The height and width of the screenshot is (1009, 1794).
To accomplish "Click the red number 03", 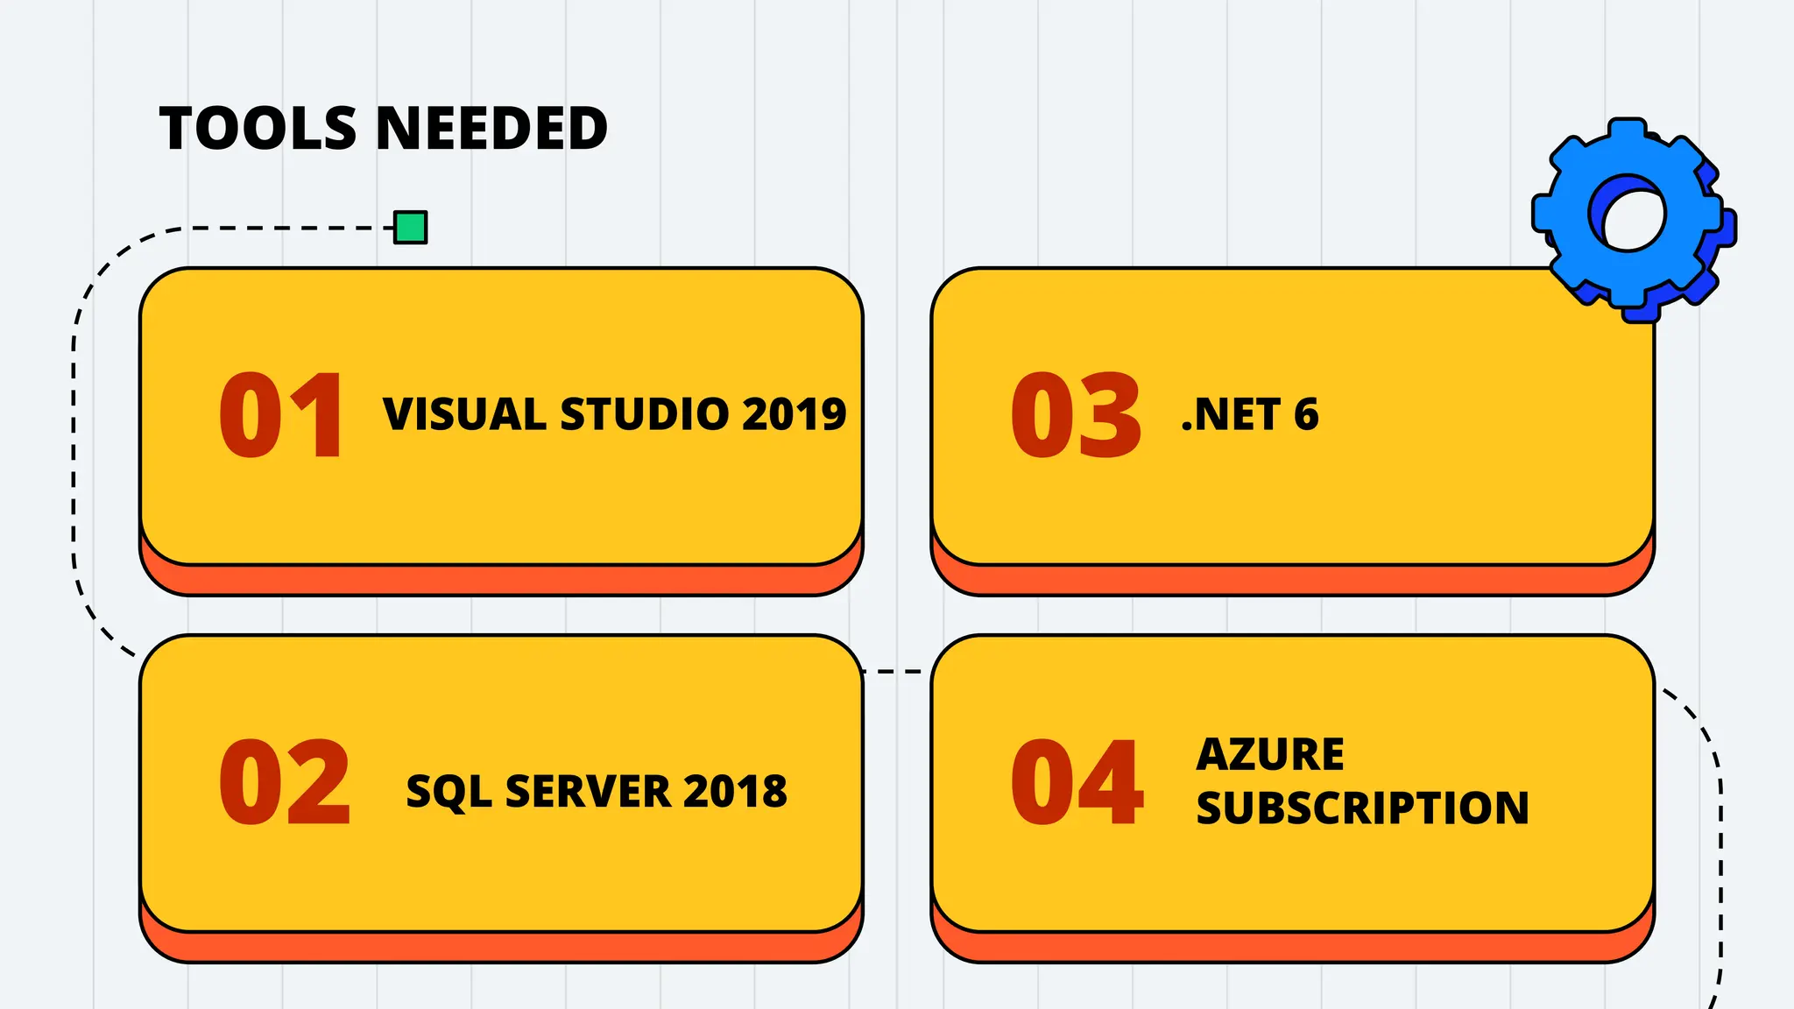I will pos(1077,414).
